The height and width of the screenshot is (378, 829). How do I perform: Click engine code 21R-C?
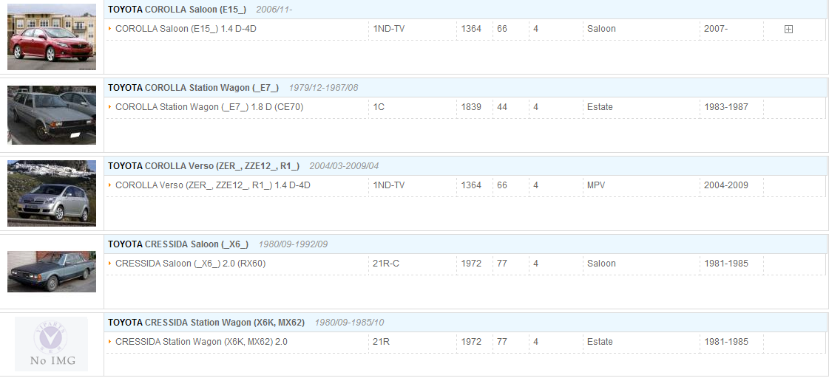point(386,263)
